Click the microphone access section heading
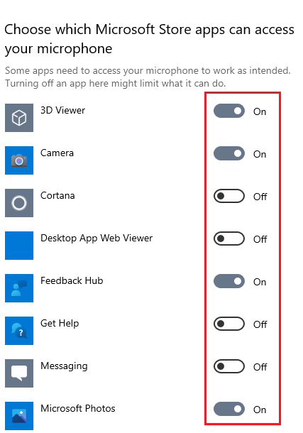 (x=149, y=39)
